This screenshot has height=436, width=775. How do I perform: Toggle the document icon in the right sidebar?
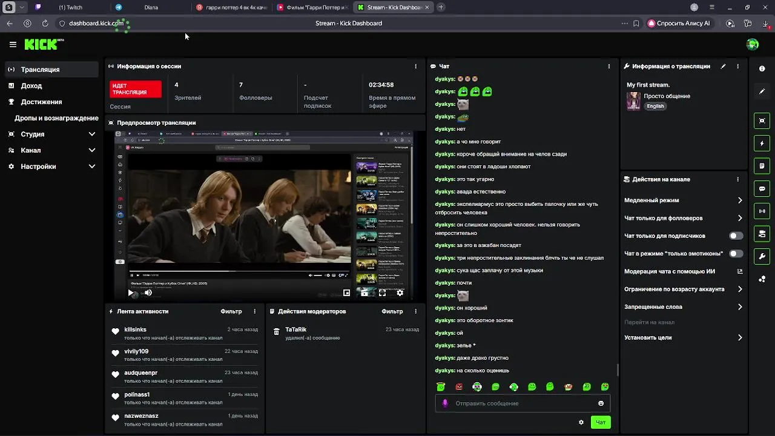coord(762,166)
